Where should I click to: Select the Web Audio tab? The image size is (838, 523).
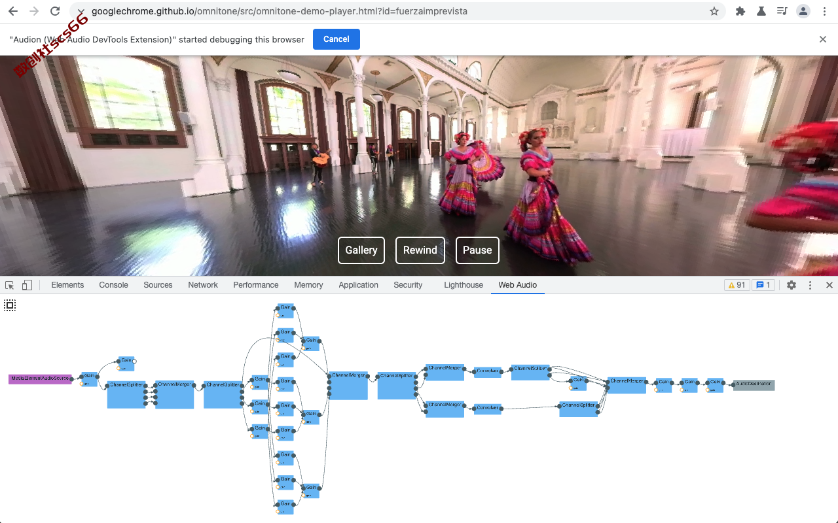518,285
